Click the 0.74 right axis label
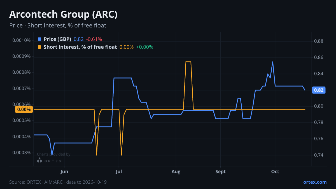Image resolution: width=336 pixels, height=189 pixels. [x=319, y=155]
